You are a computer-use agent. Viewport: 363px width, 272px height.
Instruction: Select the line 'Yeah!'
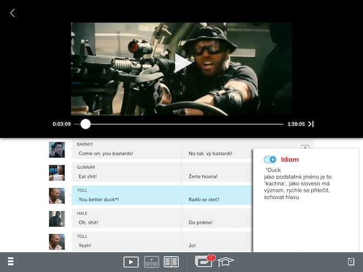(x=85, y=246)
